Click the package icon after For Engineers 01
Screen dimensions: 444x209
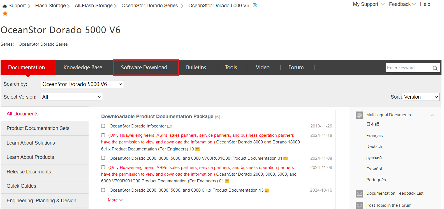pyautogui.click(x=227, y=181)
